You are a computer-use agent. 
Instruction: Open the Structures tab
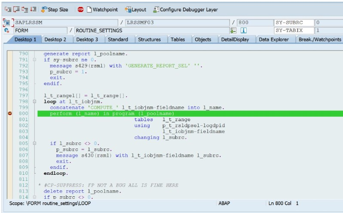coord(150,40)
